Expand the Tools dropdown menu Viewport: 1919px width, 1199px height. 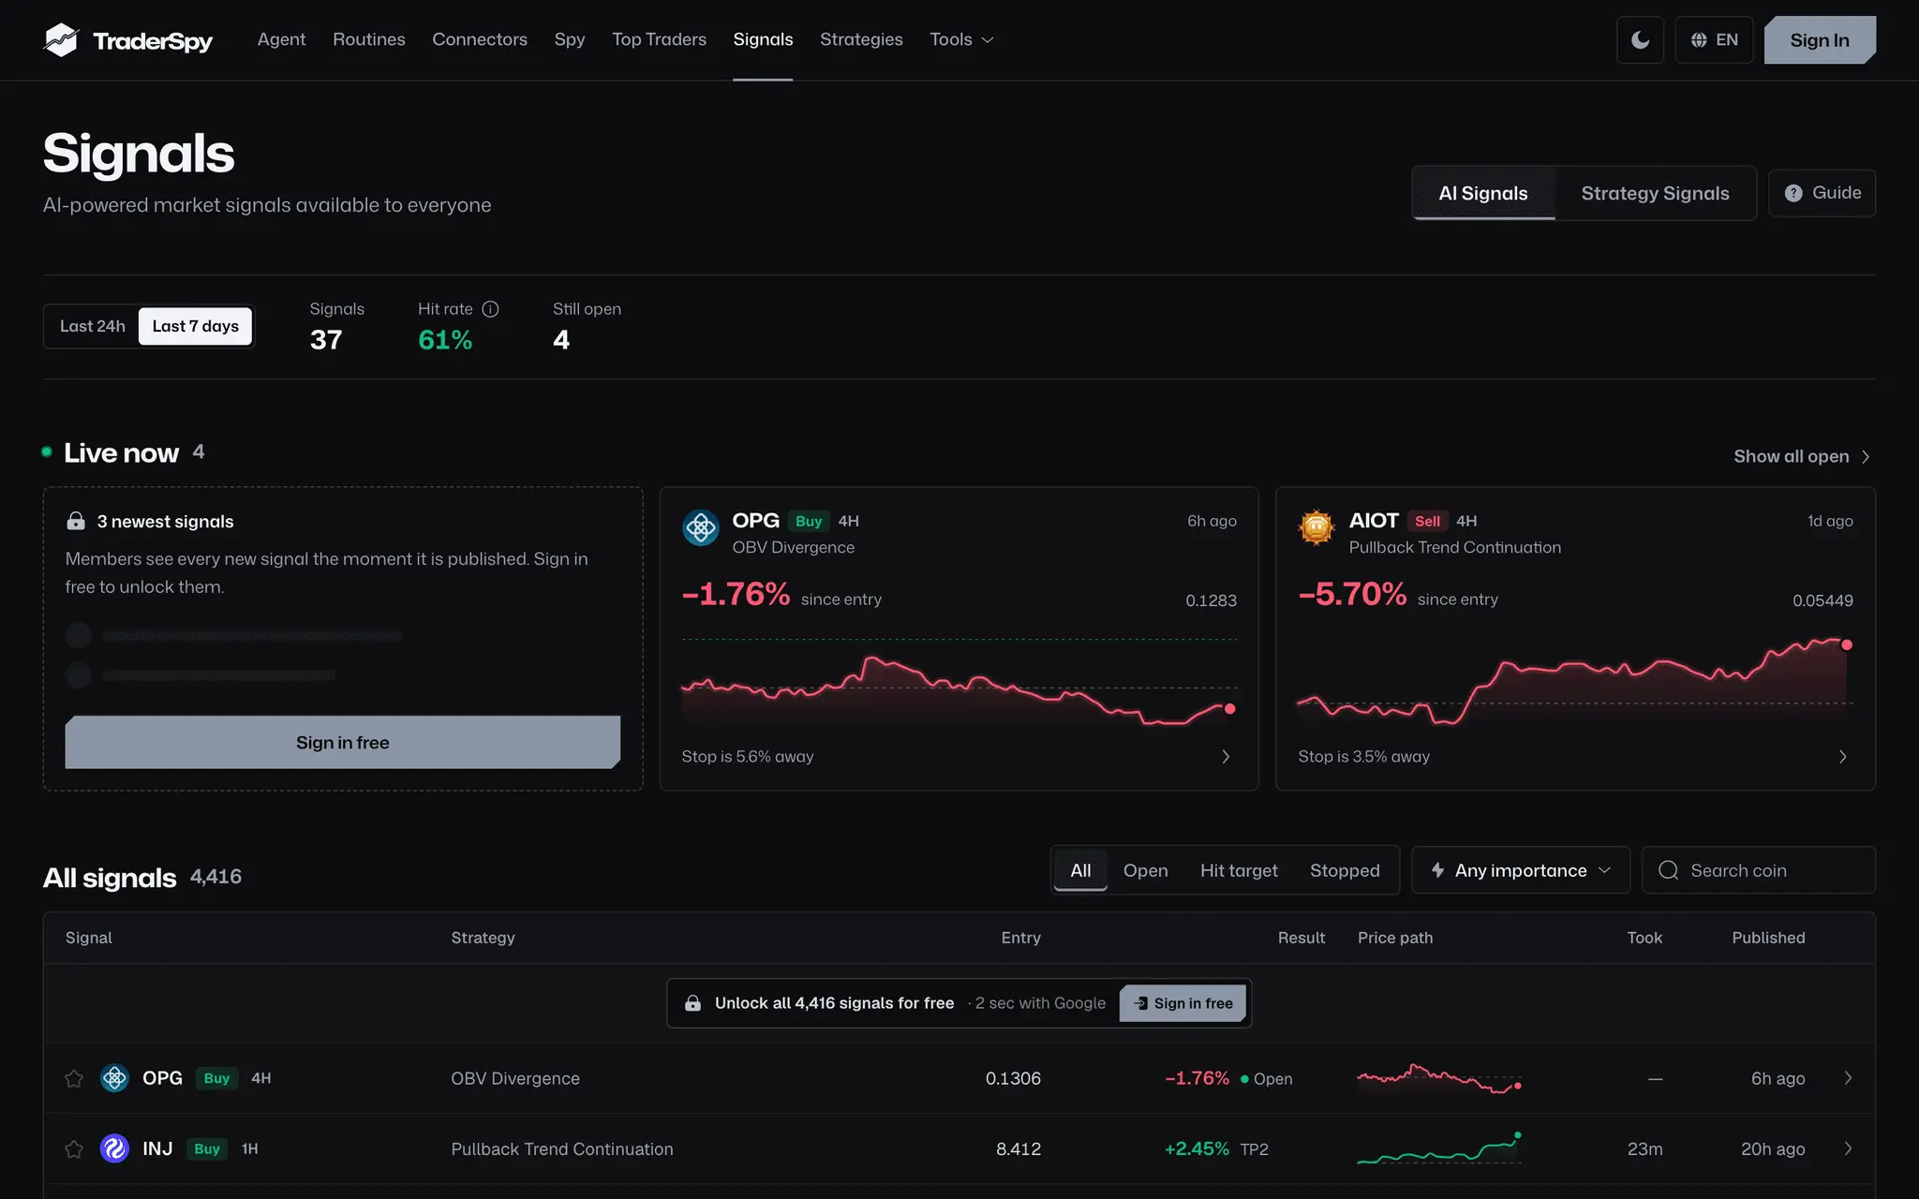pos(961,39)
